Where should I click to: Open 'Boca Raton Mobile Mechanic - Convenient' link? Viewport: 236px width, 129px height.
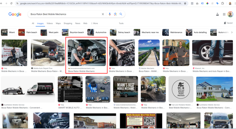click(x=22, y=108)
